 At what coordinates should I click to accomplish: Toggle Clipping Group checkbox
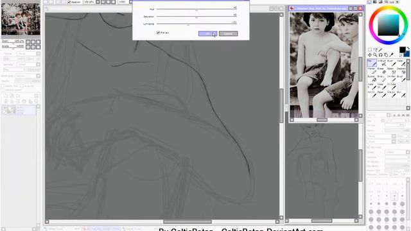point(22,86)
